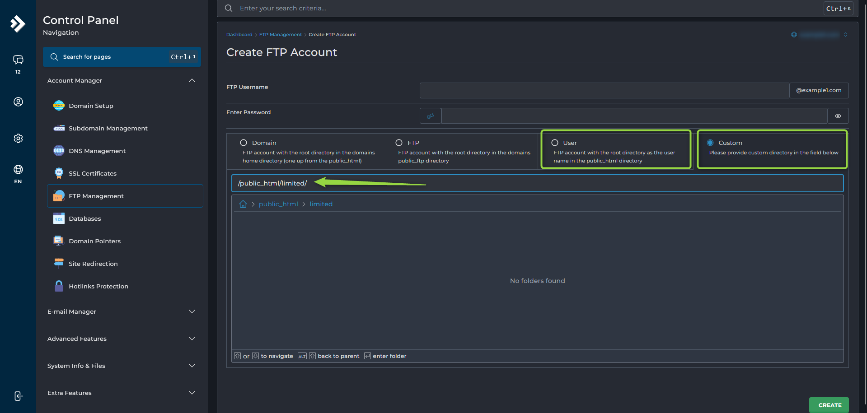Click the Site Redirection signpost icon
This screenshot has height=413, width=867.
click(59, 264)
